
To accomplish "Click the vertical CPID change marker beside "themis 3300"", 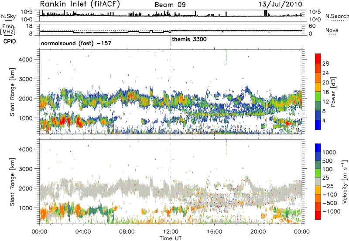I will click(x=171, y=41).
